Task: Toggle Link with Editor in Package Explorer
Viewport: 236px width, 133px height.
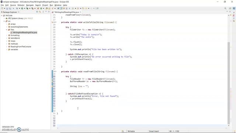Action: (x=40, y=12)
